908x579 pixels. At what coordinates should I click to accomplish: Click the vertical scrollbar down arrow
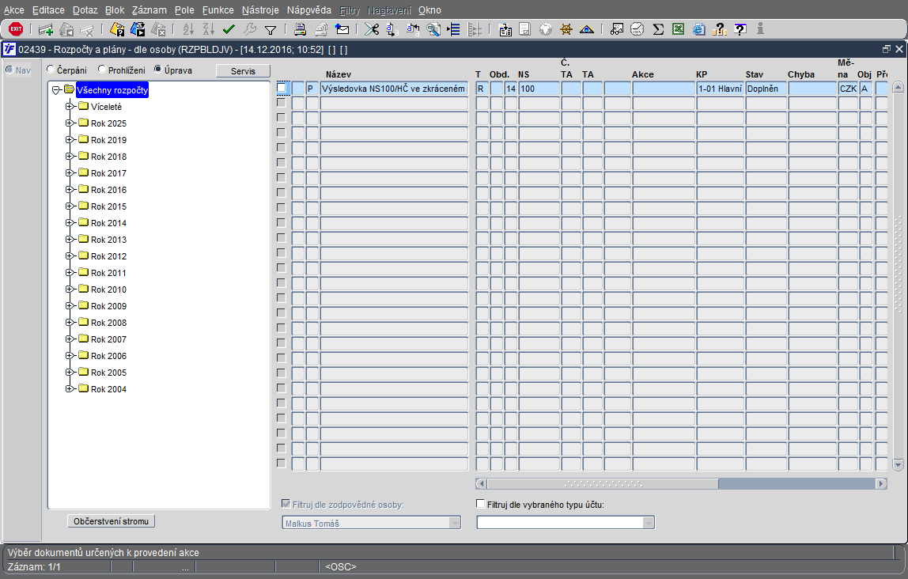click(x=899, y=464)
